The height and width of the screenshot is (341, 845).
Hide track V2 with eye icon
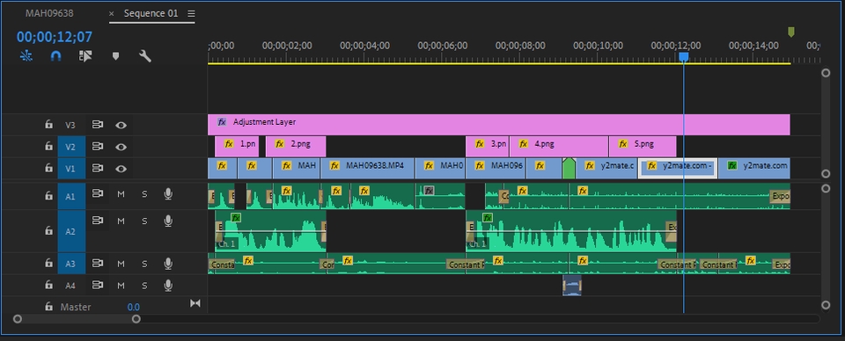pyautogui.click(x=121, y=147)
